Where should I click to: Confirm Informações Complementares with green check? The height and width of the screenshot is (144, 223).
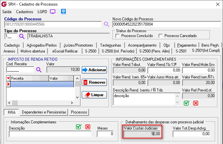186,103
